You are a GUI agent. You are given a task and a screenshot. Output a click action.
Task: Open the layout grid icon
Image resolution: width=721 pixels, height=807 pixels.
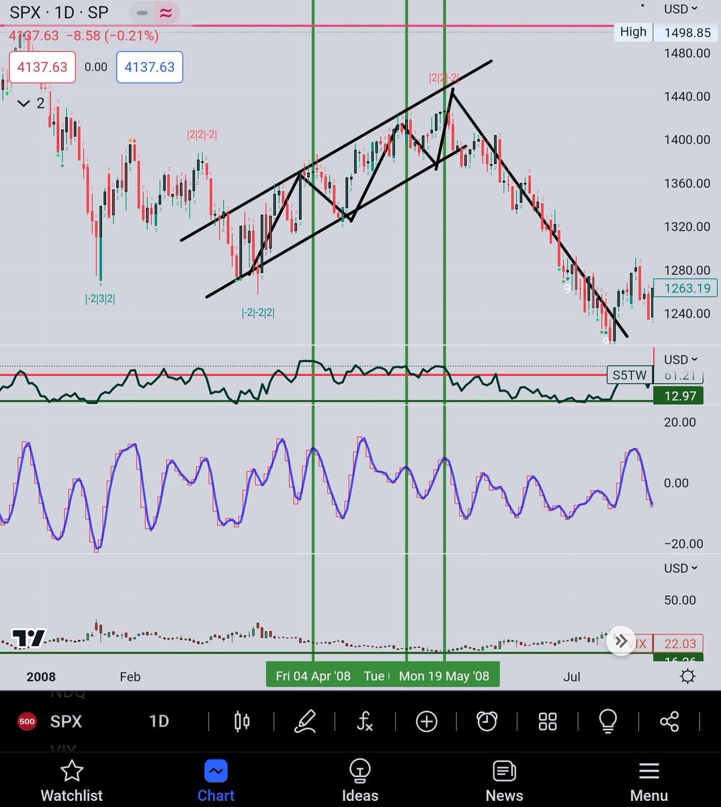547,721
